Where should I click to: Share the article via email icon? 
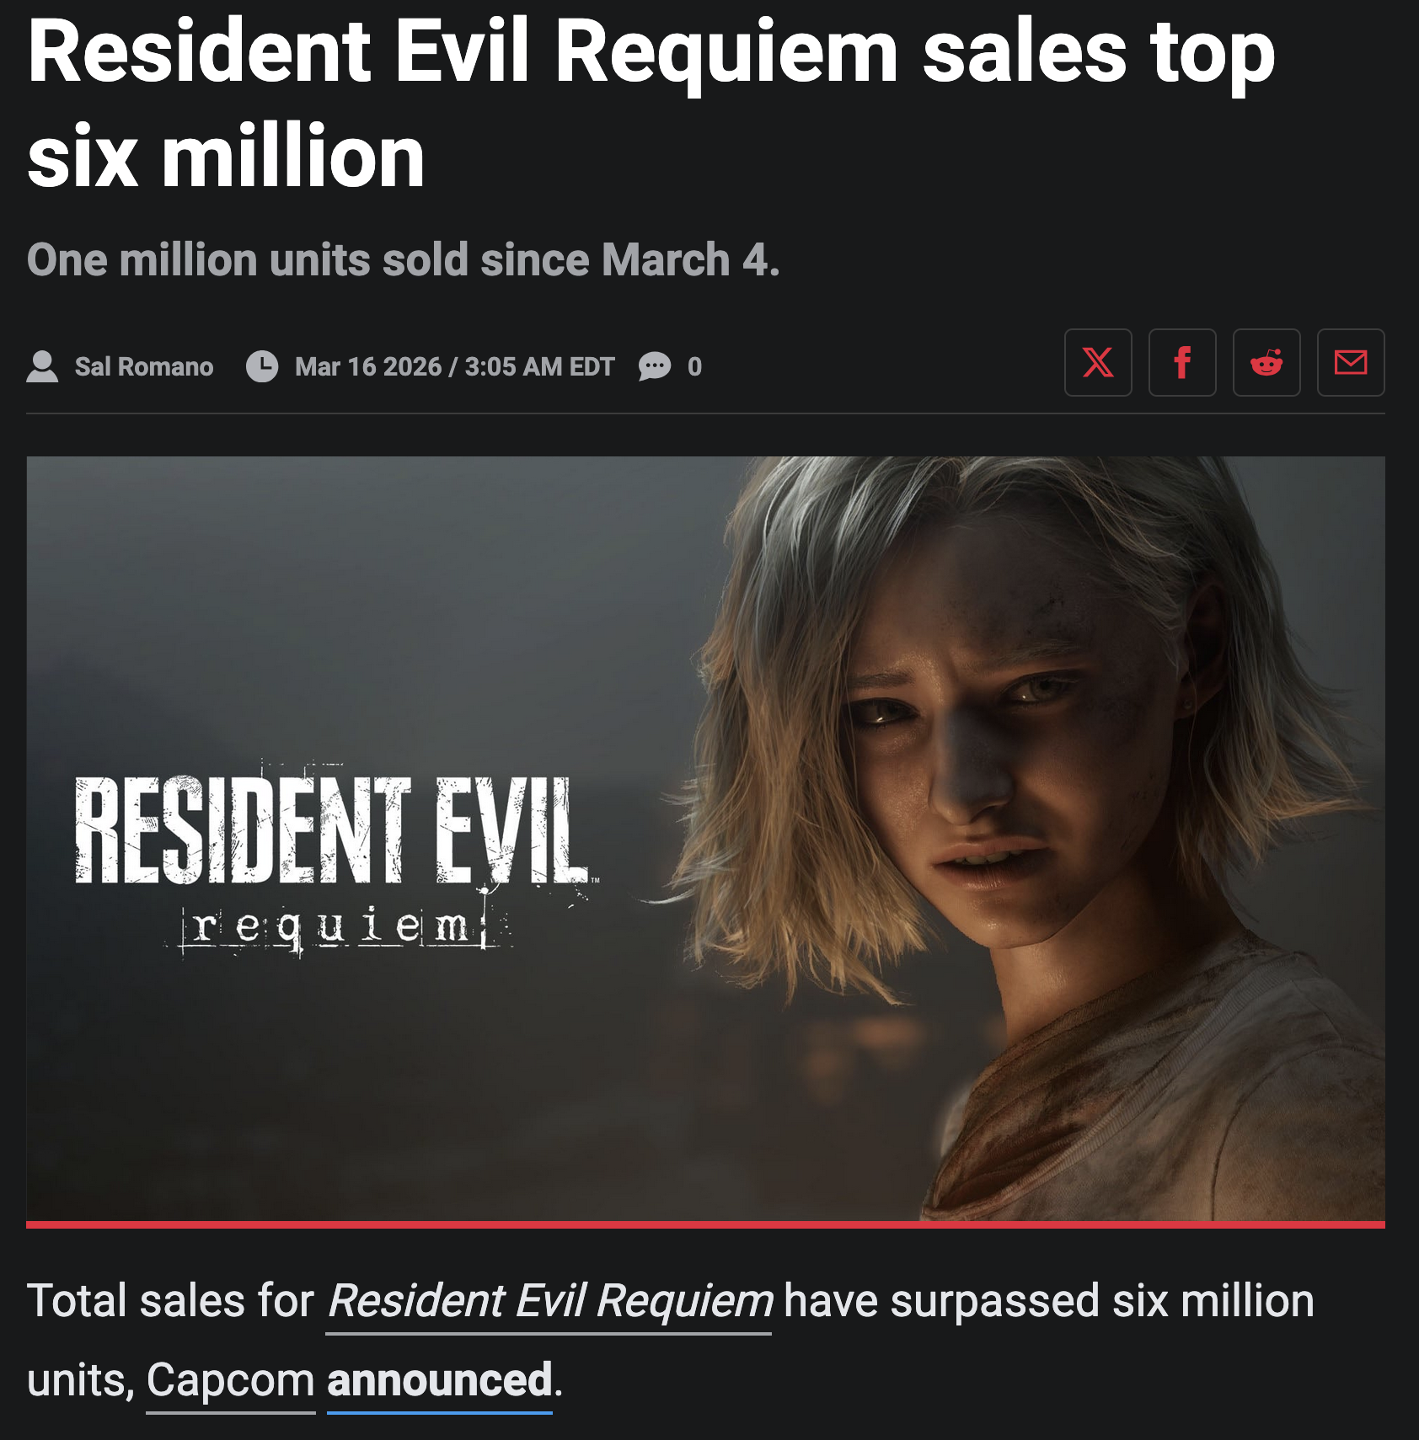pyautogui.click(x=1351, y=363)
